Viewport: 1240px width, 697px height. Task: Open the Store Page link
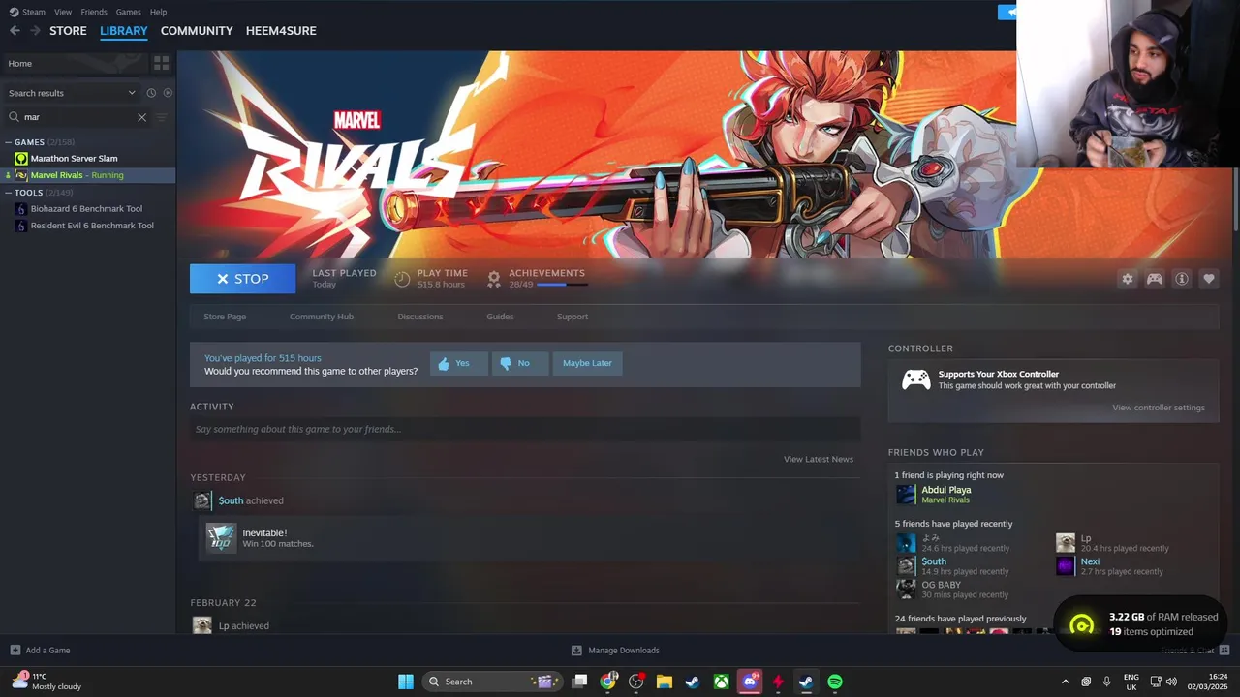(225, 317)
